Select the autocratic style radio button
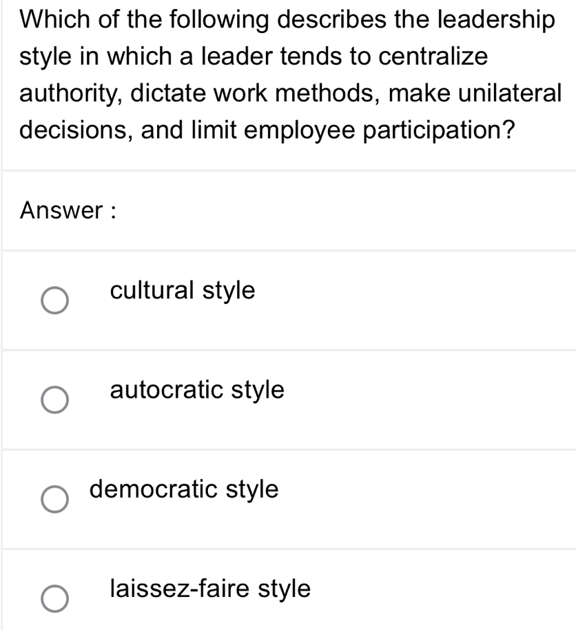Viewport: 576px width, 630px height. [56, 399]
